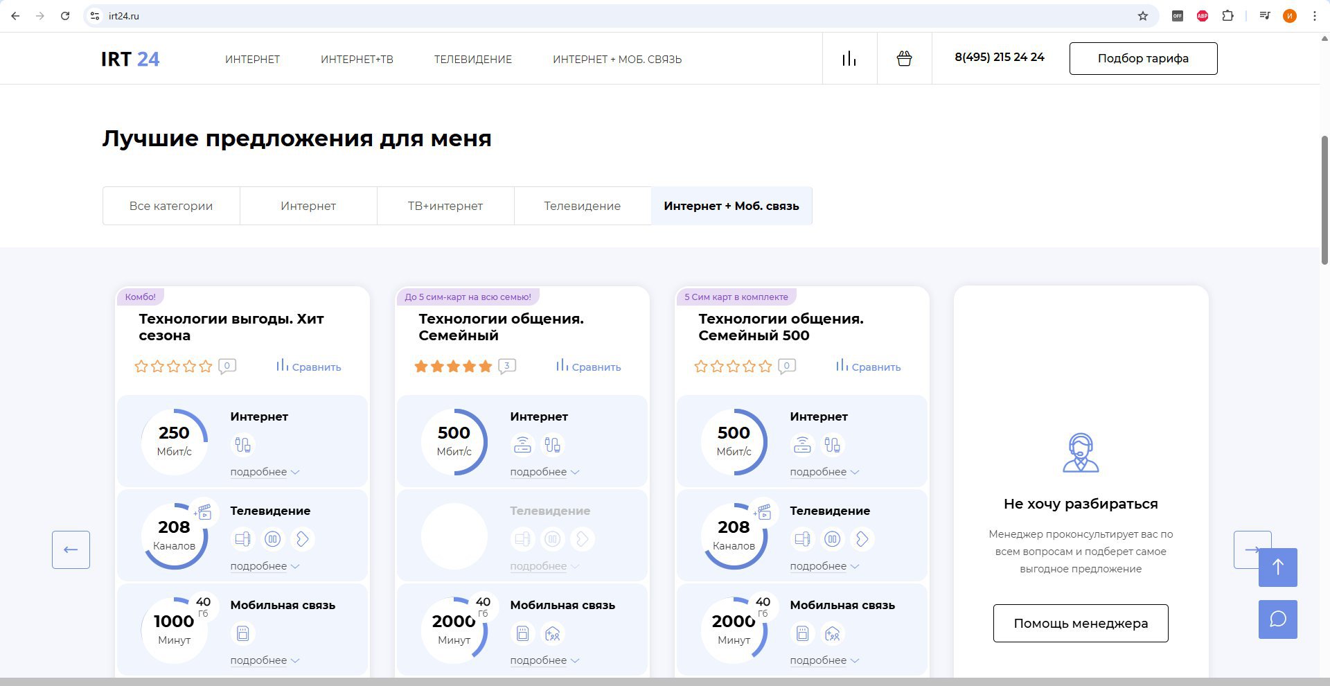Image resolution: width=1330 pixels, height=686 pixels.
Task: Toggle Сравнить for Технологии общения. Семейный
Action: (x=588, y=366)
